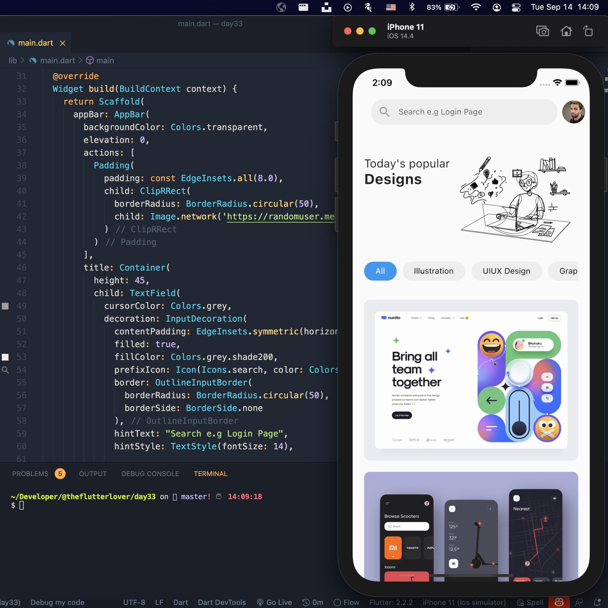The height and width of the screenshot is (608, 608).
Task: Select the All category chip
Action: pos(380,271)
